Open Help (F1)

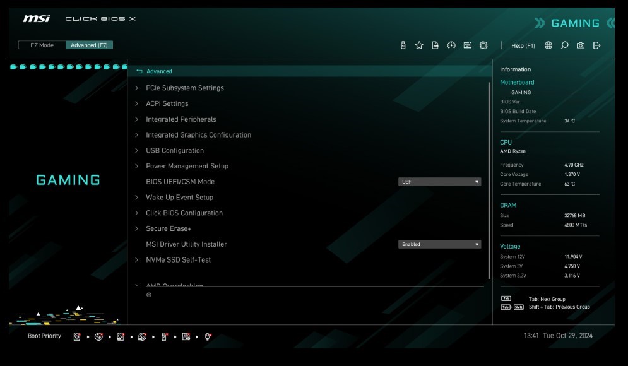[x=523, y=45]
